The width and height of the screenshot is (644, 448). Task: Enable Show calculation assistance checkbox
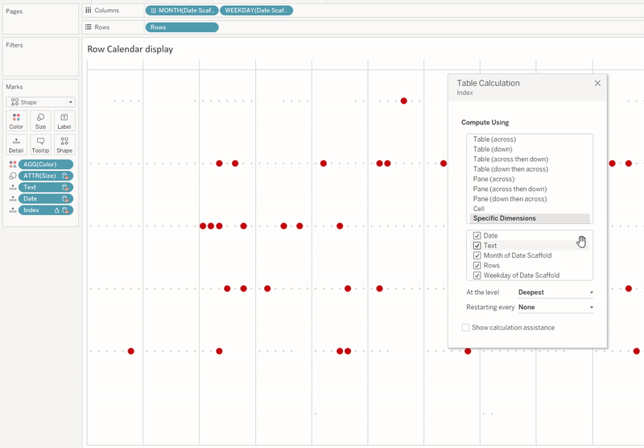pyautogui.click(x=466, y=328)
